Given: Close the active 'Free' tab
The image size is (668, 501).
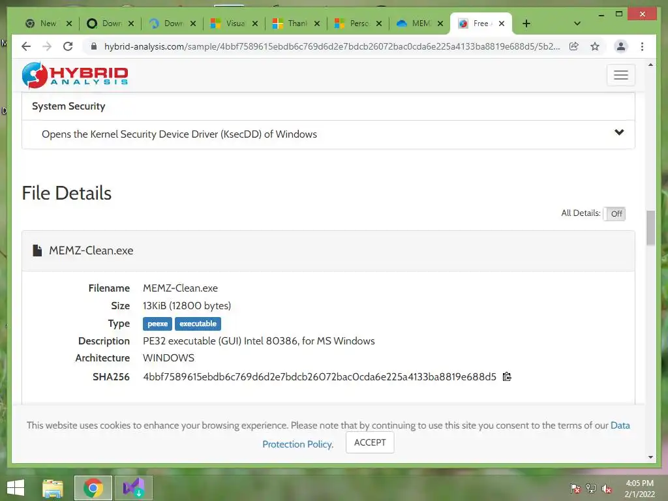Looking at the screenshot, I should 502,23.
